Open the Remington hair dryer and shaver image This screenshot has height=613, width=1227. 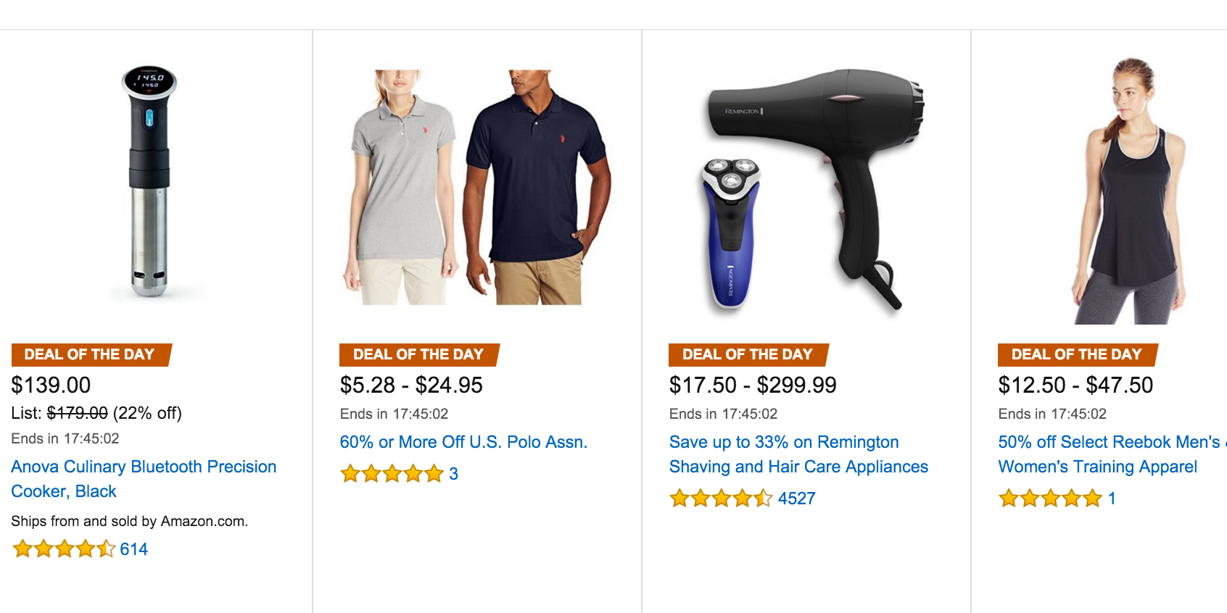806,190
